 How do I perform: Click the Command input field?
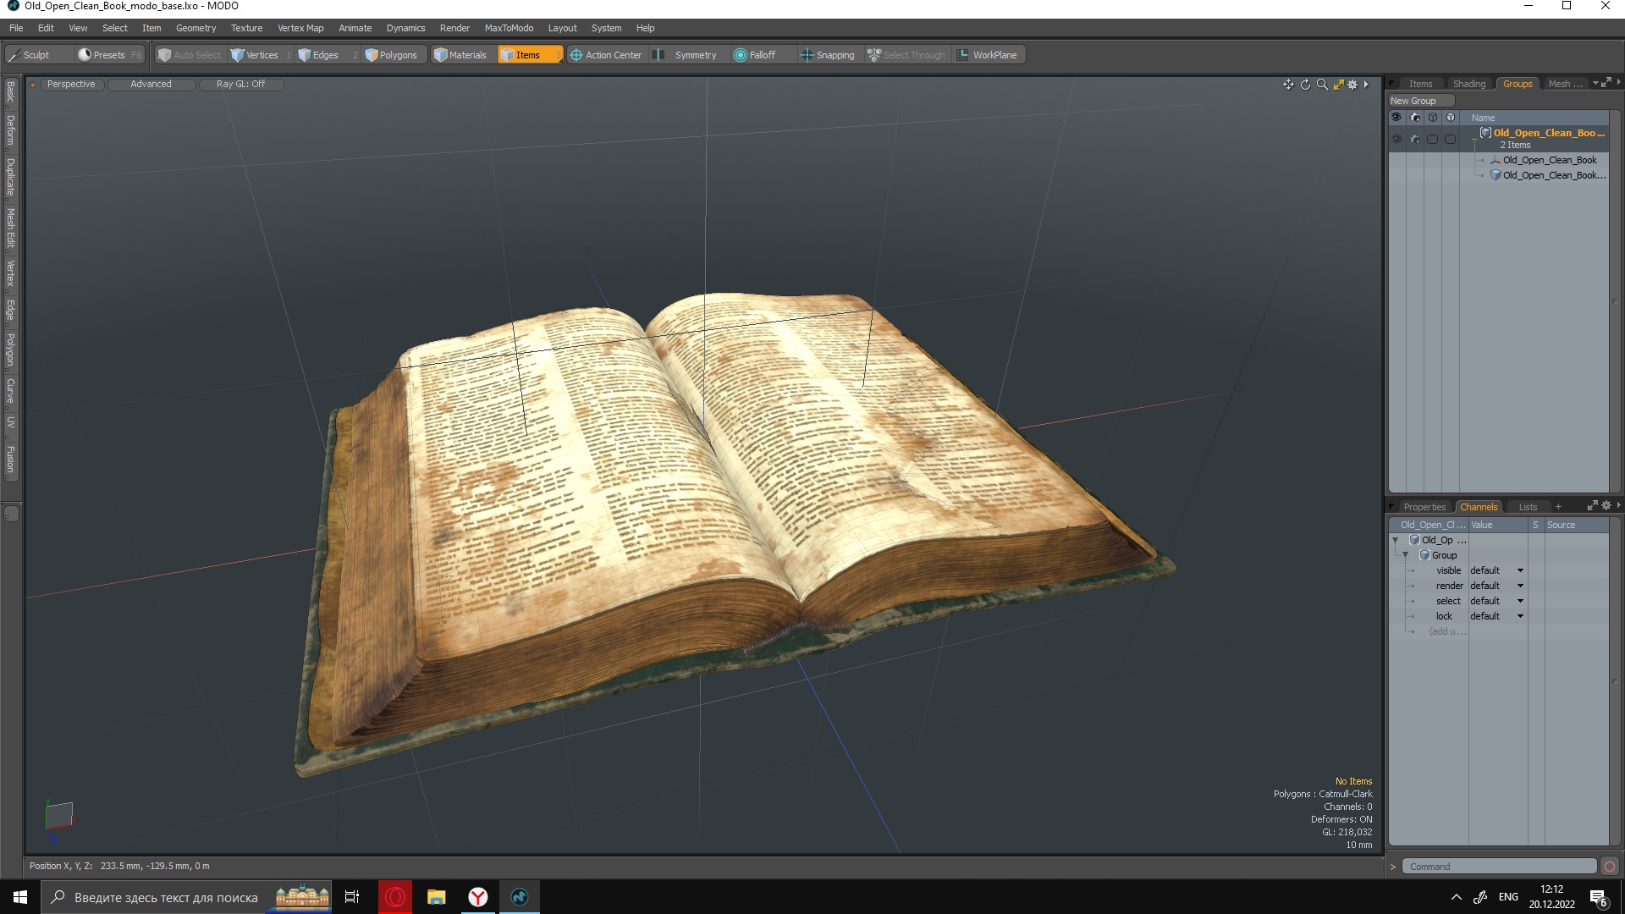click(x=1498, y=867)
